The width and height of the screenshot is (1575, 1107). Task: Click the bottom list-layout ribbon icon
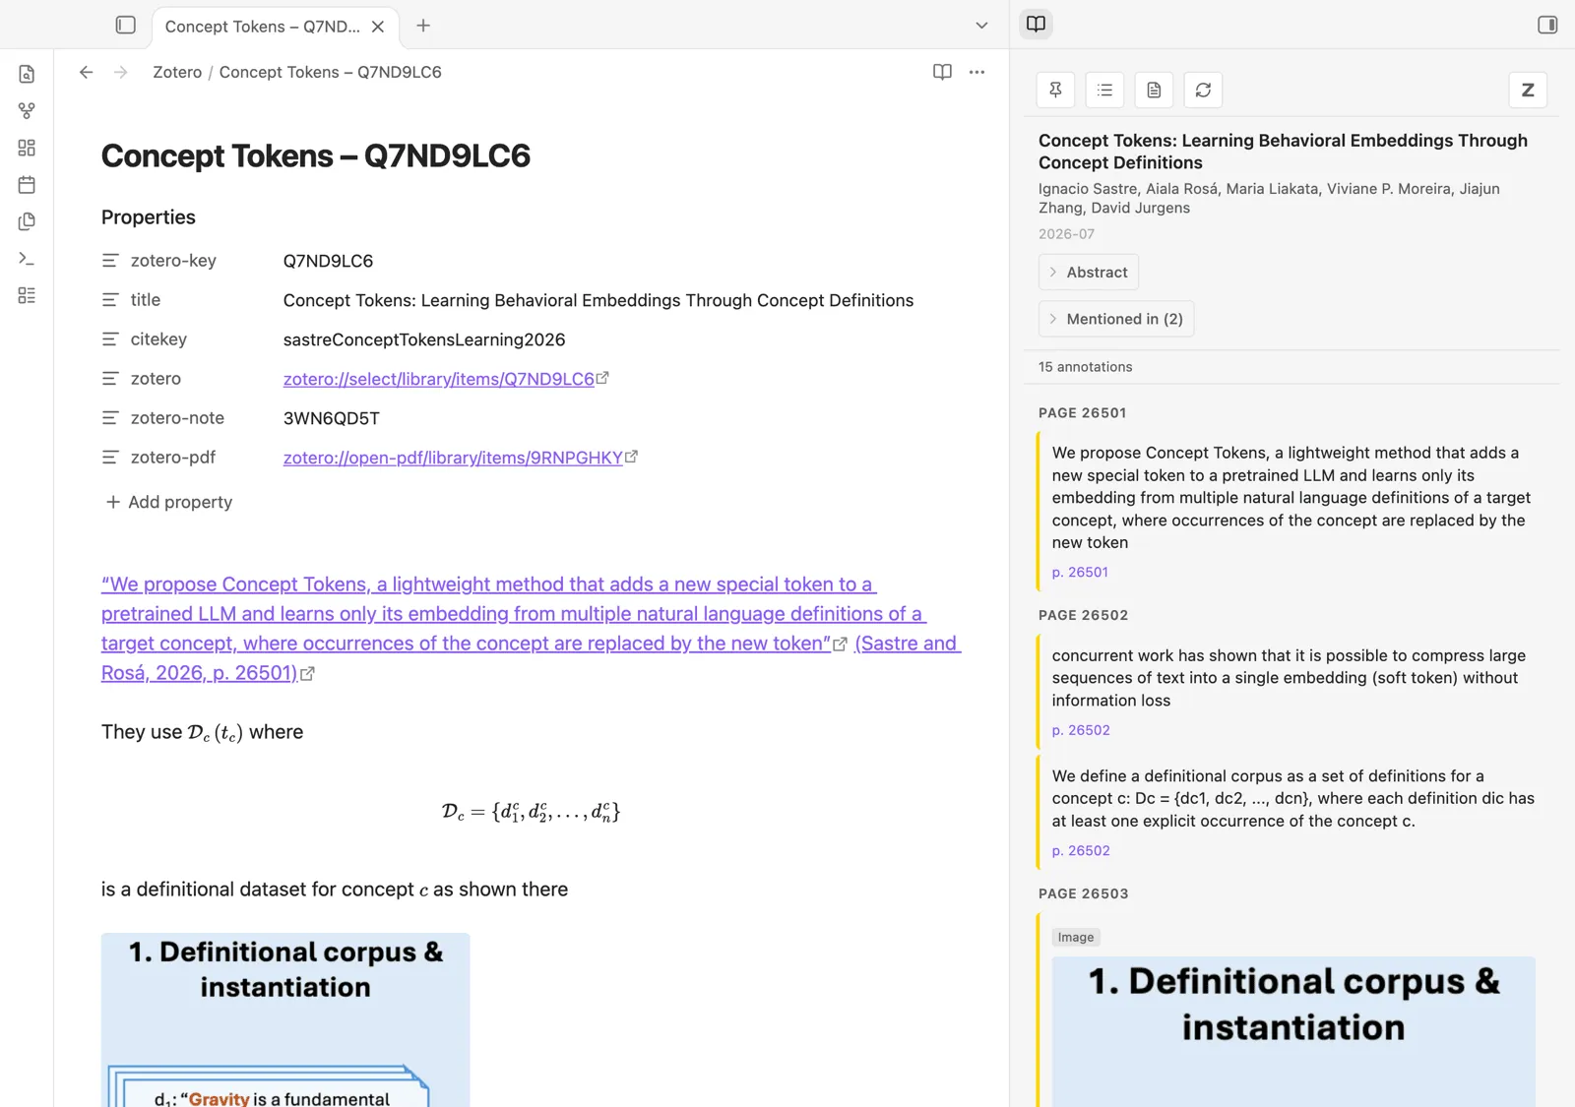(x=27, y=295)
